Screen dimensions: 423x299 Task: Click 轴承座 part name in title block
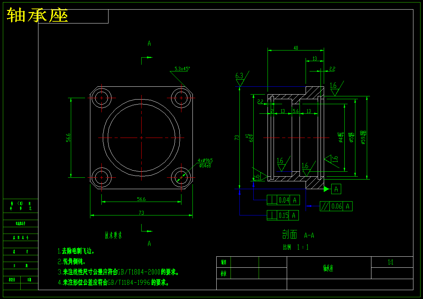(328, 268)
